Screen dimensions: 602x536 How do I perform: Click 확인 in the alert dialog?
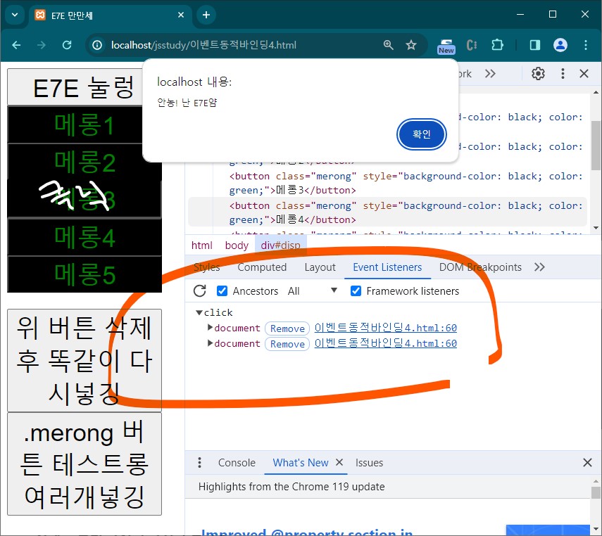421,134
